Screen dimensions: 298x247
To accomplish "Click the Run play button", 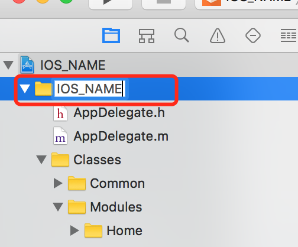I will pos(111,3).
